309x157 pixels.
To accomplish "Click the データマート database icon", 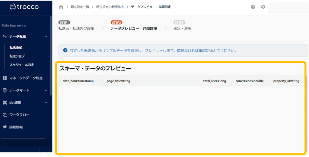I will [x=5, y=90].
